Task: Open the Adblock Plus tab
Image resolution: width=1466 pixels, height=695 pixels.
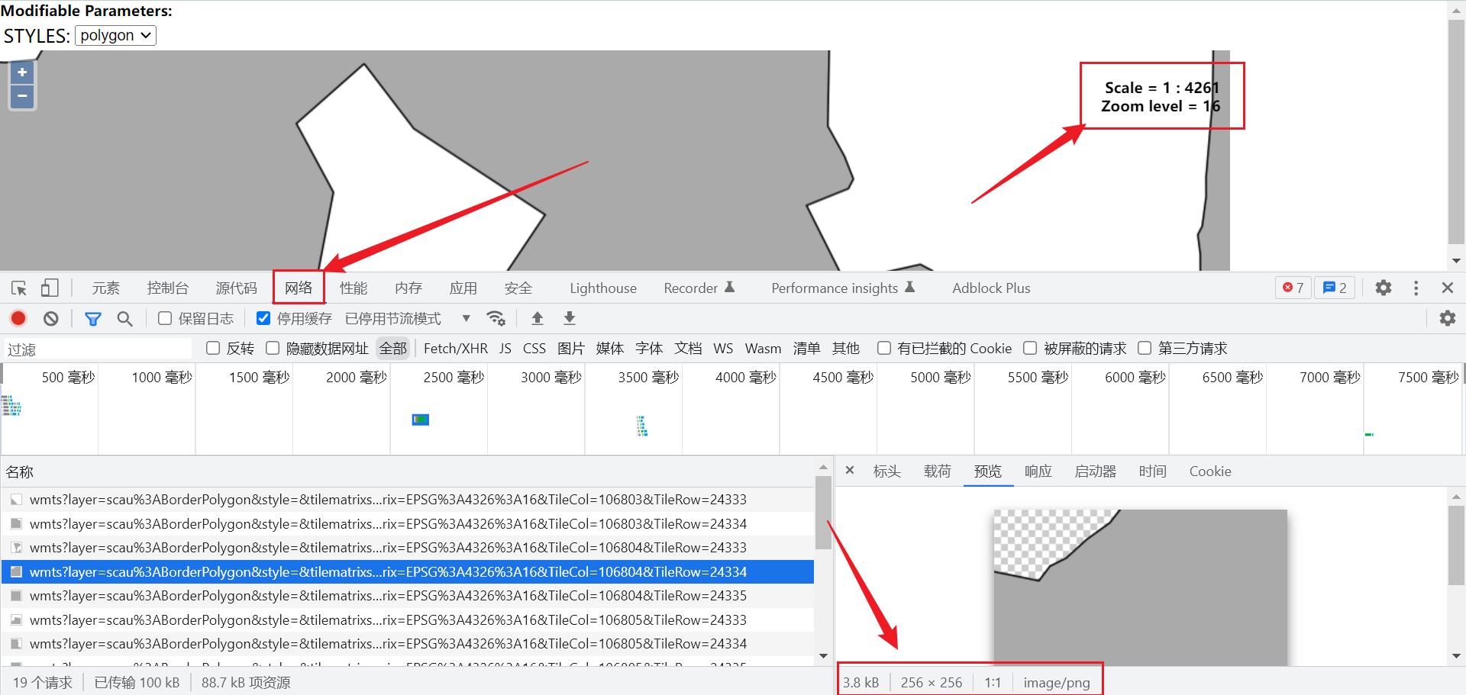Action: (x=991, y=288)
